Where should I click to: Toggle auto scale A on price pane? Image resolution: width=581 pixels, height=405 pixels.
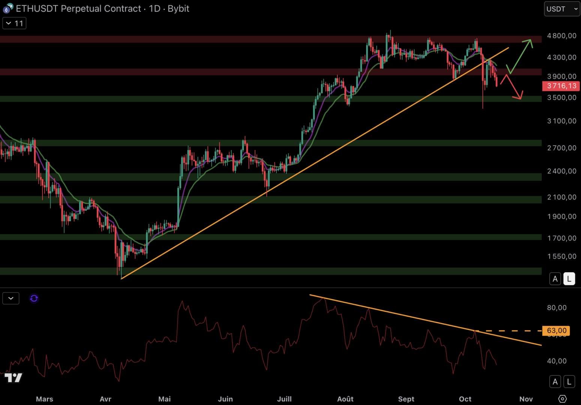pos(555,279)
